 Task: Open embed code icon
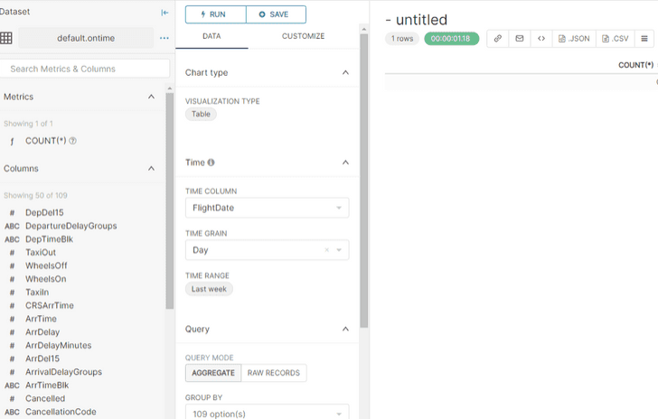point(540,39)
